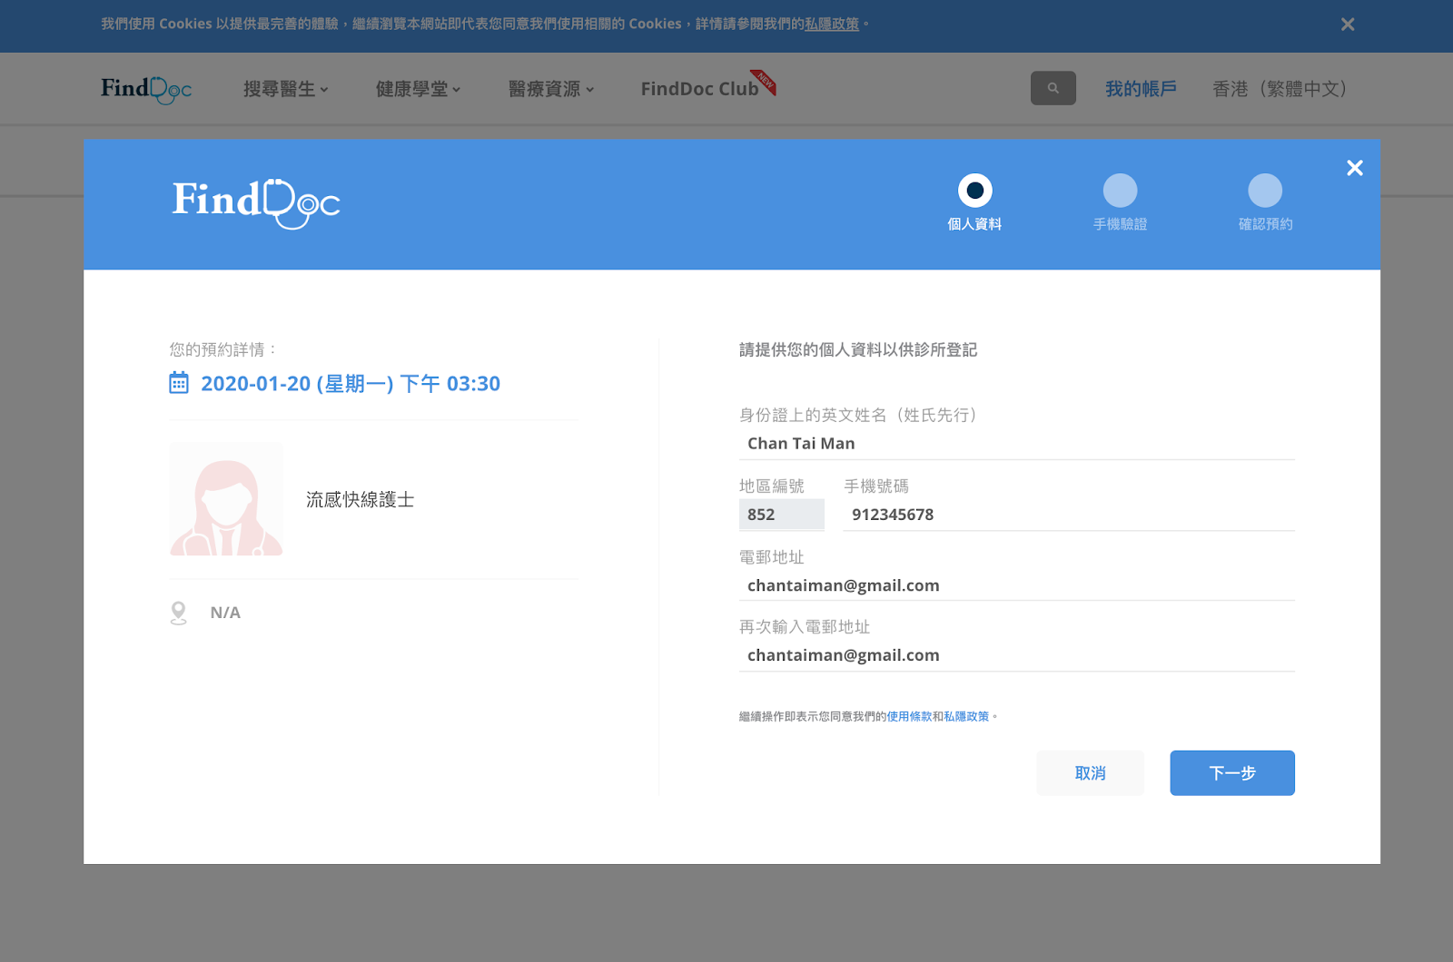Expand the 醫療資源 menu
The image size is (1453, 962).
tap(551, 89)
